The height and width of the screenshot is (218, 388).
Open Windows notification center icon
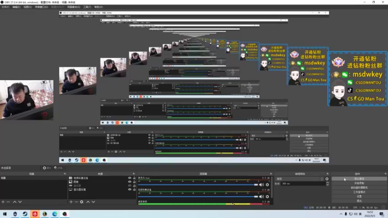[x=382, y=214]
